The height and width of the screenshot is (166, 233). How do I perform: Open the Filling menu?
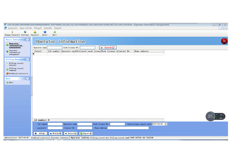[x=38, y=28]
